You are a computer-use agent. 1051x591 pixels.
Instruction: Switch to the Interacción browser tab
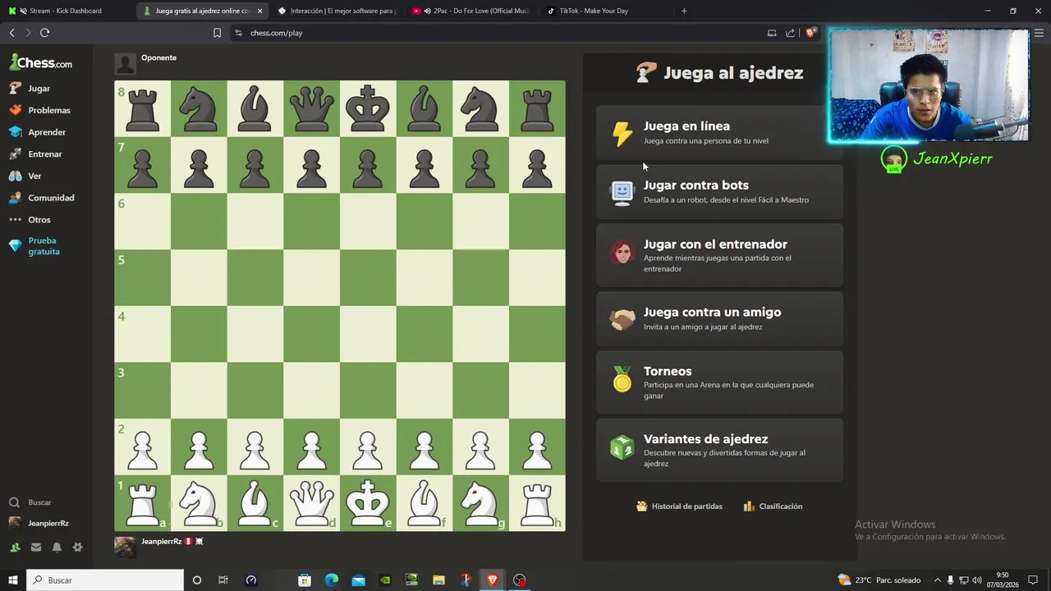(339, 11)
